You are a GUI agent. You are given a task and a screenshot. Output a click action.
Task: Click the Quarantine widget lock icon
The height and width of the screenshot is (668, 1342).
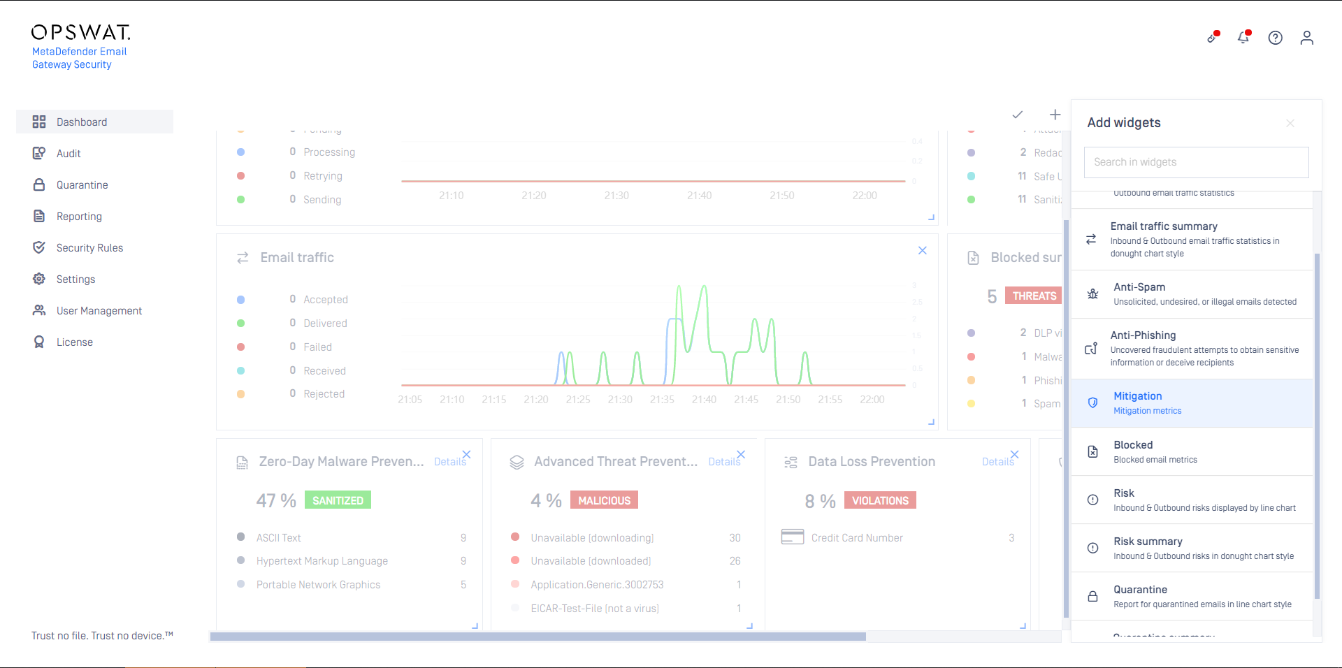(x=1092, y=596)
